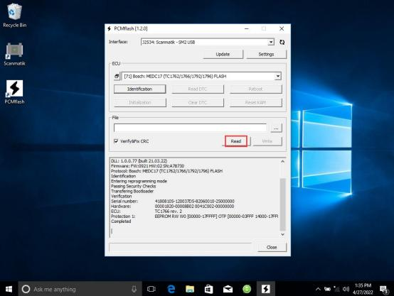Open the Action Center notifications icon

384,289
